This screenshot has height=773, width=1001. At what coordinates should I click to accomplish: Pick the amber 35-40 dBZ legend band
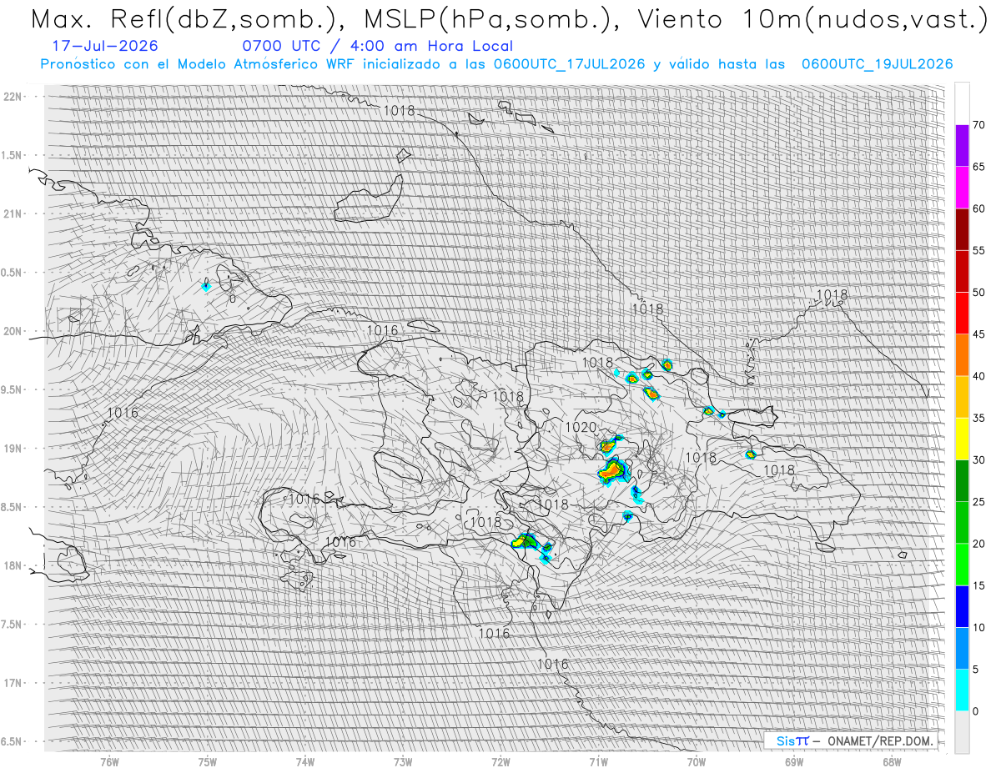pos(962,397)
